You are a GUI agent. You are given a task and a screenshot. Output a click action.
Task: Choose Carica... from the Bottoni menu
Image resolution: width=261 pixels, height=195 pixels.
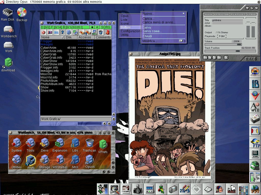(164, 19)
